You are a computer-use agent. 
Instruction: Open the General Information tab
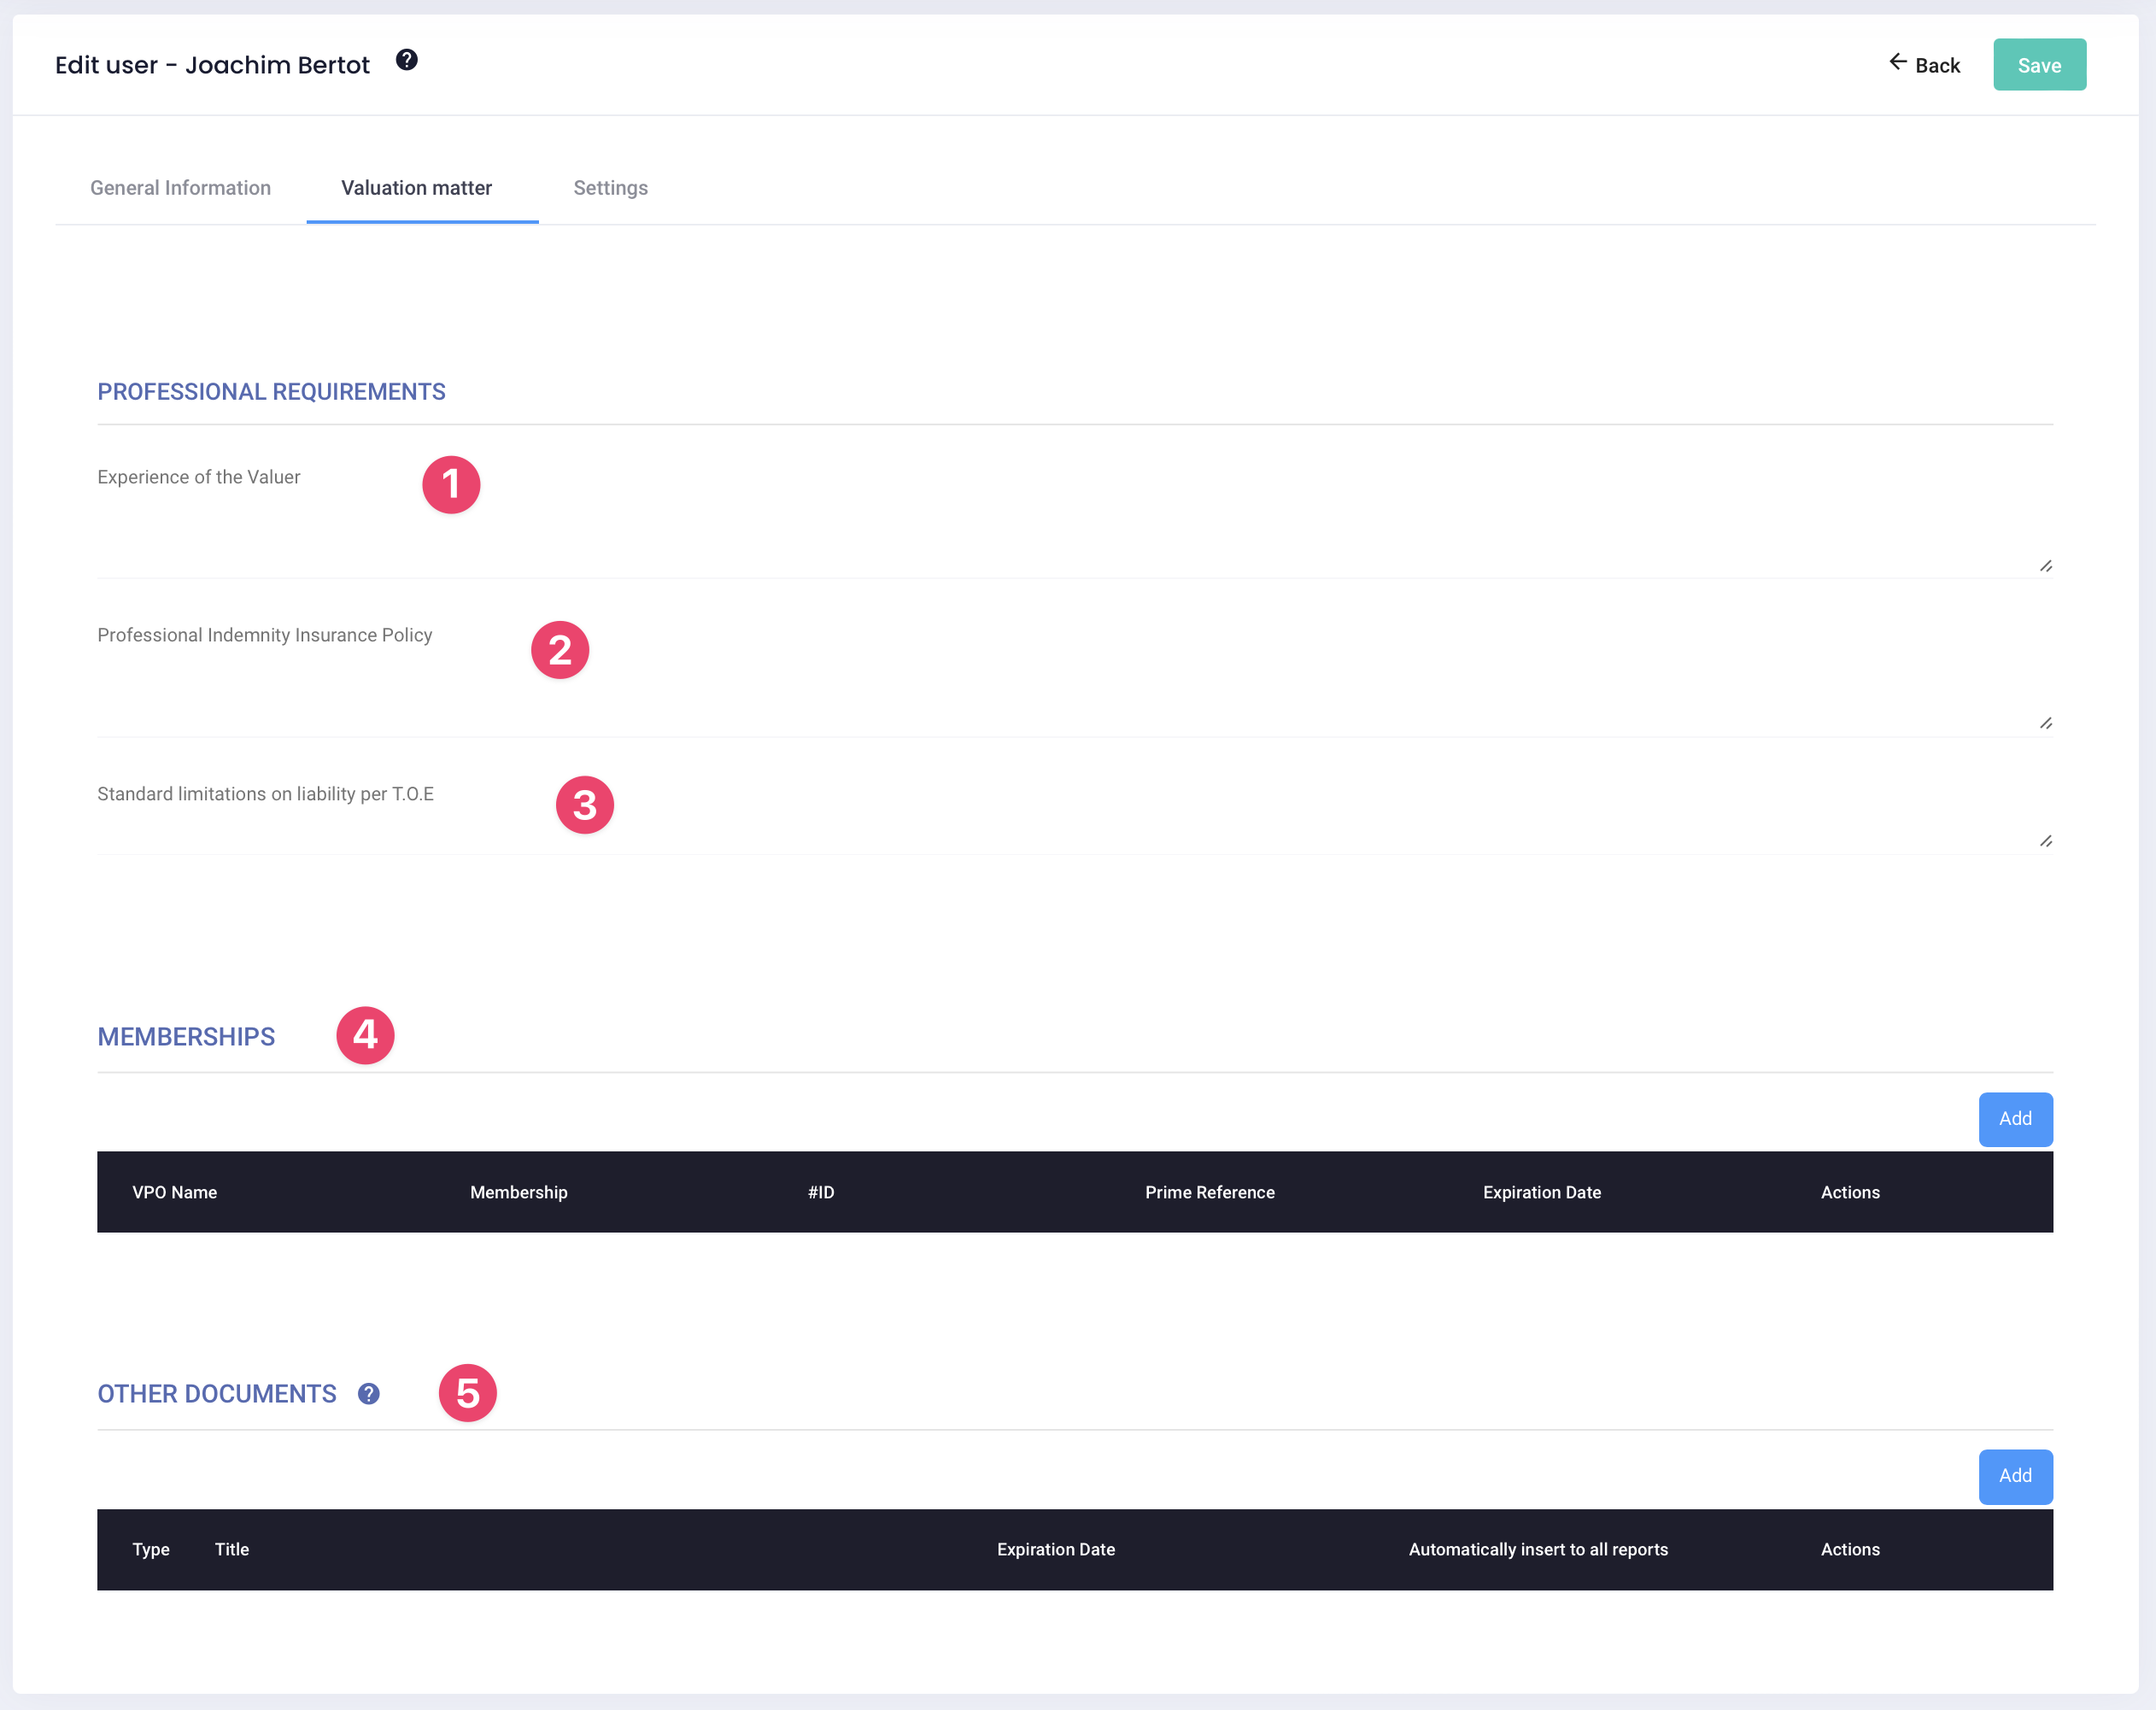point(180,188)
